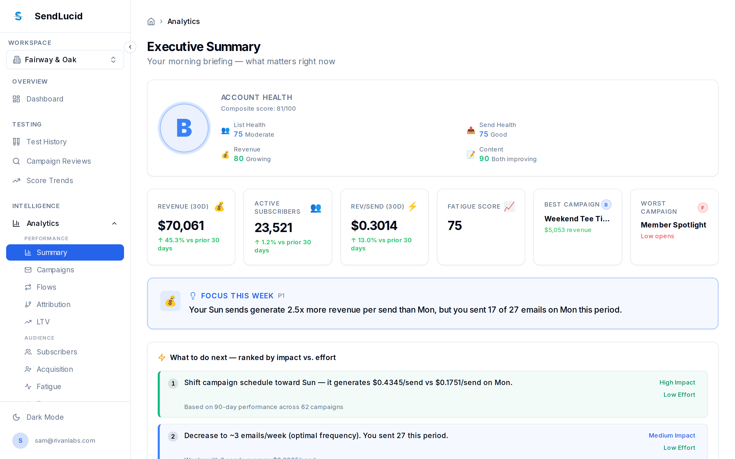Viewport: 735px width, 459px height.
Task: Click the Subscribers people icon
Action: tap(28, 352)
